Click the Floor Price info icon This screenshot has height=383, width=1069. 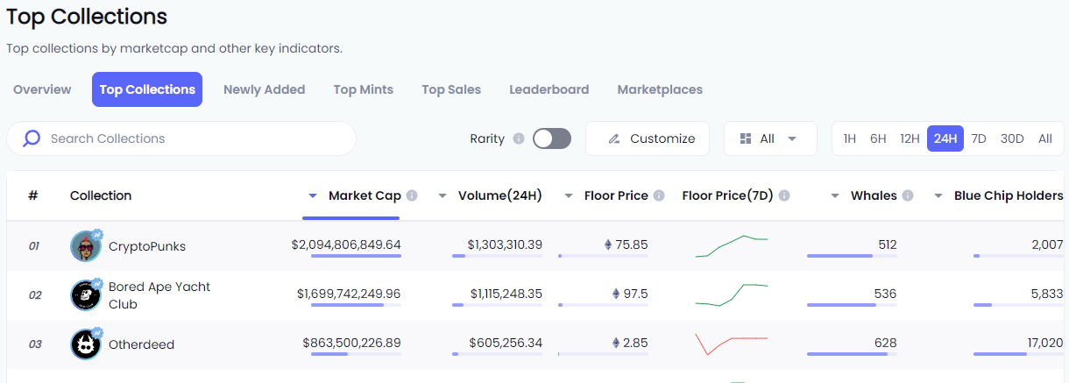click(x=659, y=195)
